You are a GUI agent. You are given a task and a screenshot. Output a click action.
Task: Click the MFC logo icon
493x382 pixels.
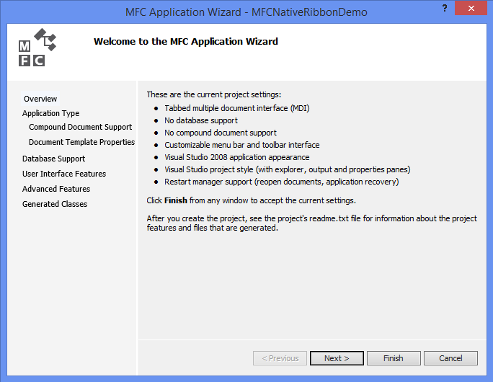tap(37, 47)
